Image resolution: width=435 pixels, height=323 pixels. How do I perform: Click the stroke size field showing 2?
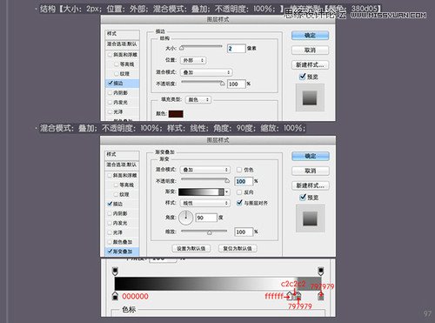[x=237, y=49]
